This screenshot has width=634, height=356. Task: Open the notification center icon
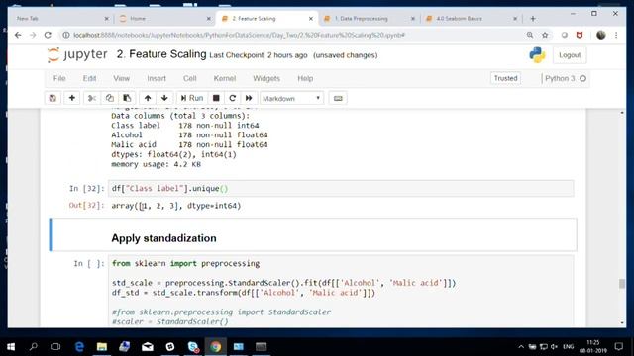[x=618, y=347]
